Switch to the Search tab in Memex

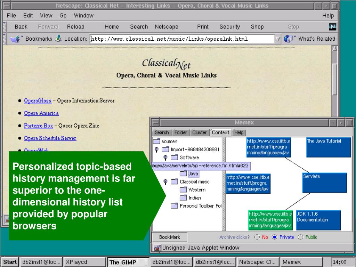coord(162,132)
